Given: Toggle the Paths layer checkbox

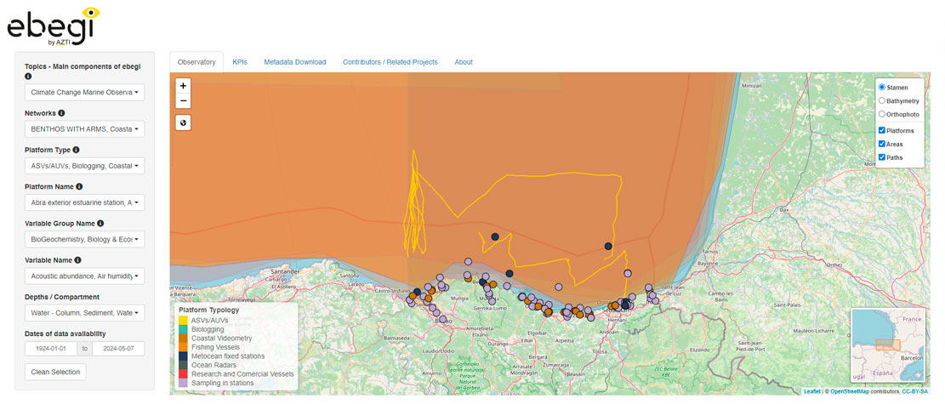Looking at the screenshot, I should (x=882, y=157).
